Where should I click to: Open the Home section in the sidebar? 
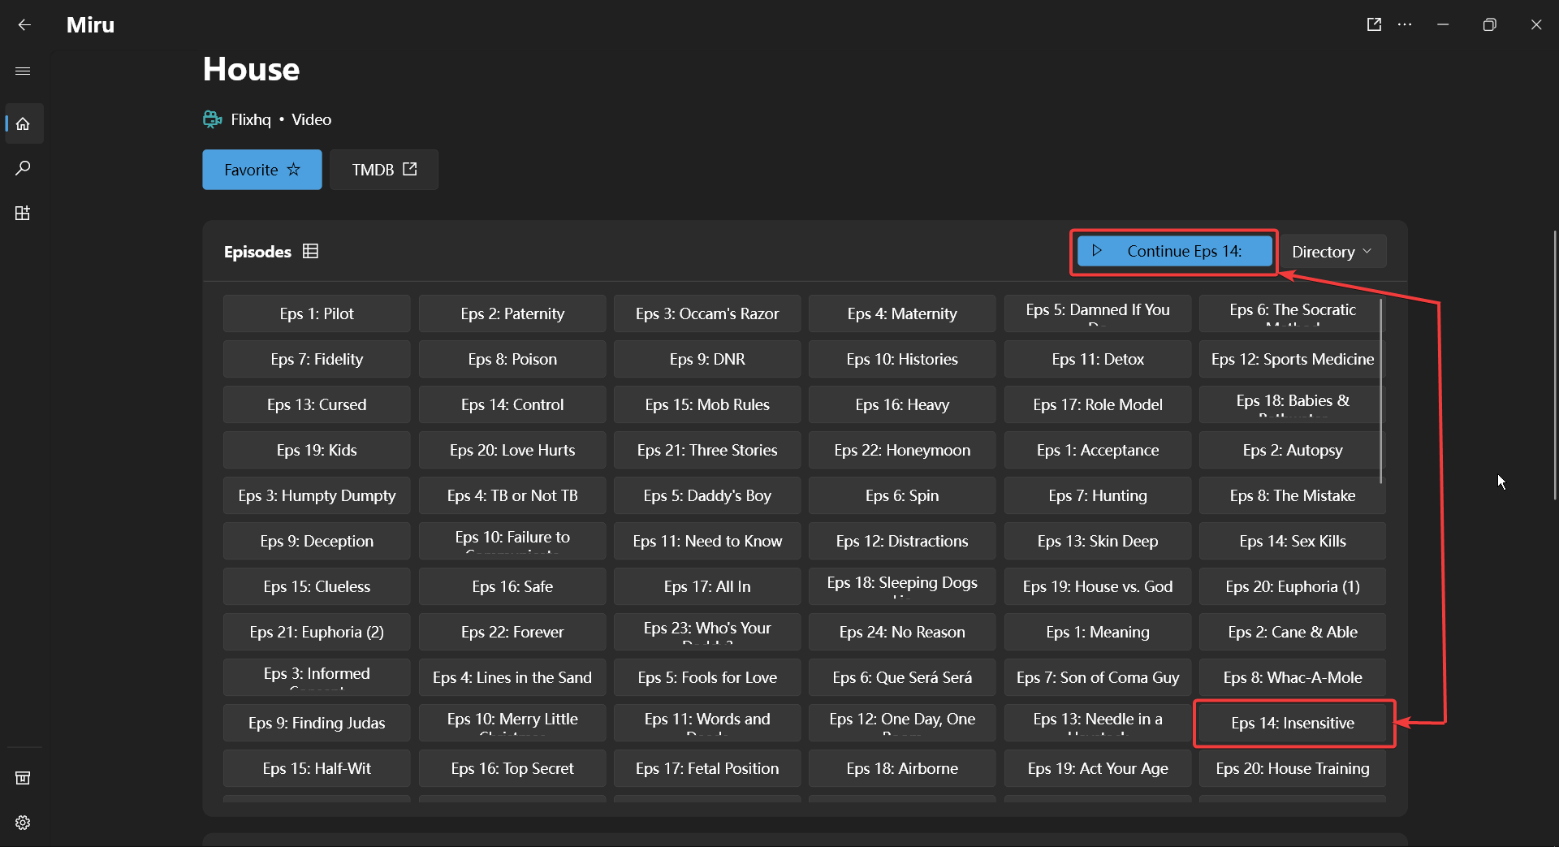(x=24, y=123)
